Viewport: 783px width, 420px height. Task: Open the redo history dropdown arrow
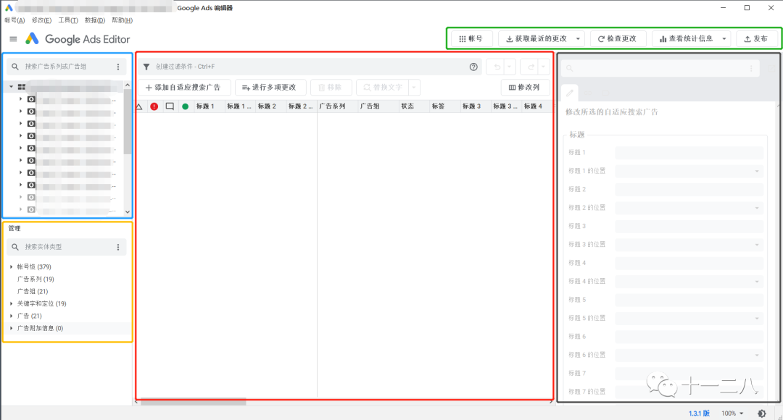point(543,67)
